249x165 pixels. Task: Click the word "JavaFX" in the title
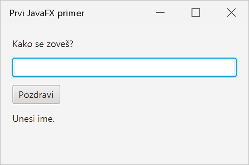tap(41, 13)
